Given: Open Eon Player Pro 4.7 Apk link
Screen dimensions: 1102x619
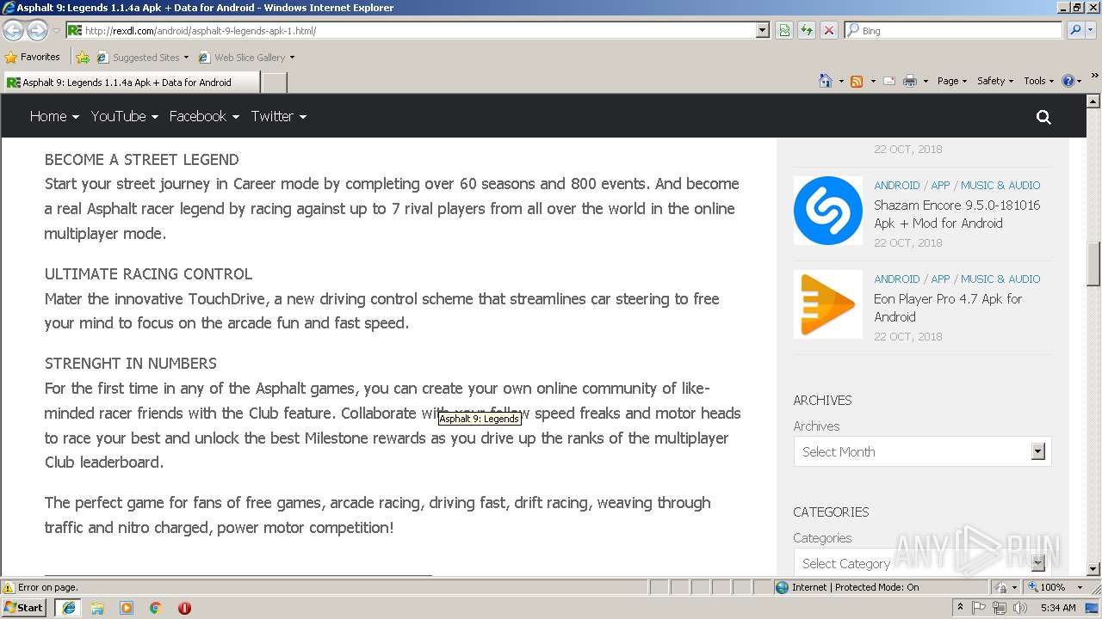Looking at the screenshot, I should pyautogui.click(x=948, y=308).
